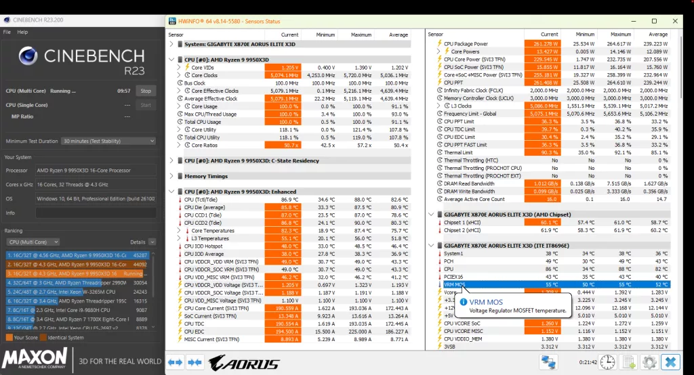Expand the Core Powers row
Screen dimensions: 694x375
tap(438, 51)
